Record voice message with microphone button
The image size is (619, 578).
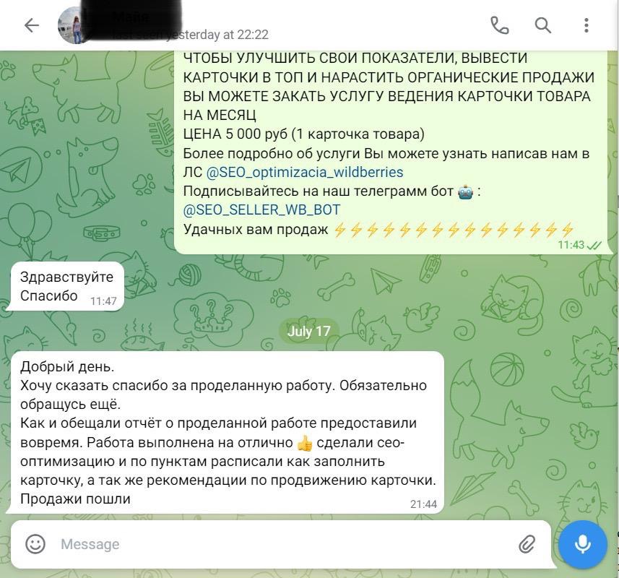(583, 545)
